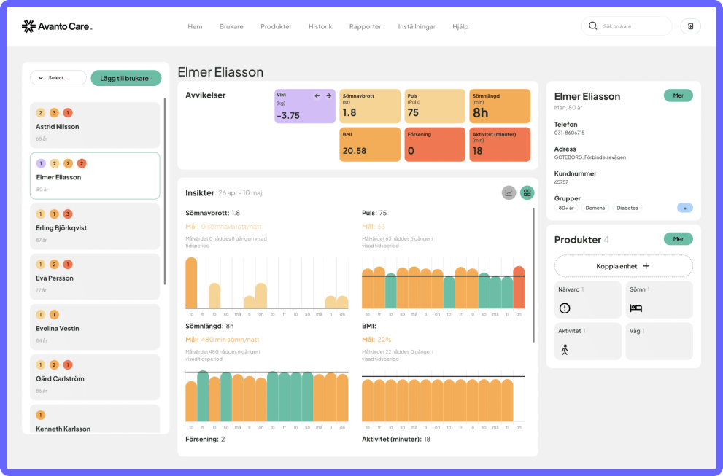Click the Avanto Care snowflake logo
Screen dimensions: 723x476
(28, 26)
